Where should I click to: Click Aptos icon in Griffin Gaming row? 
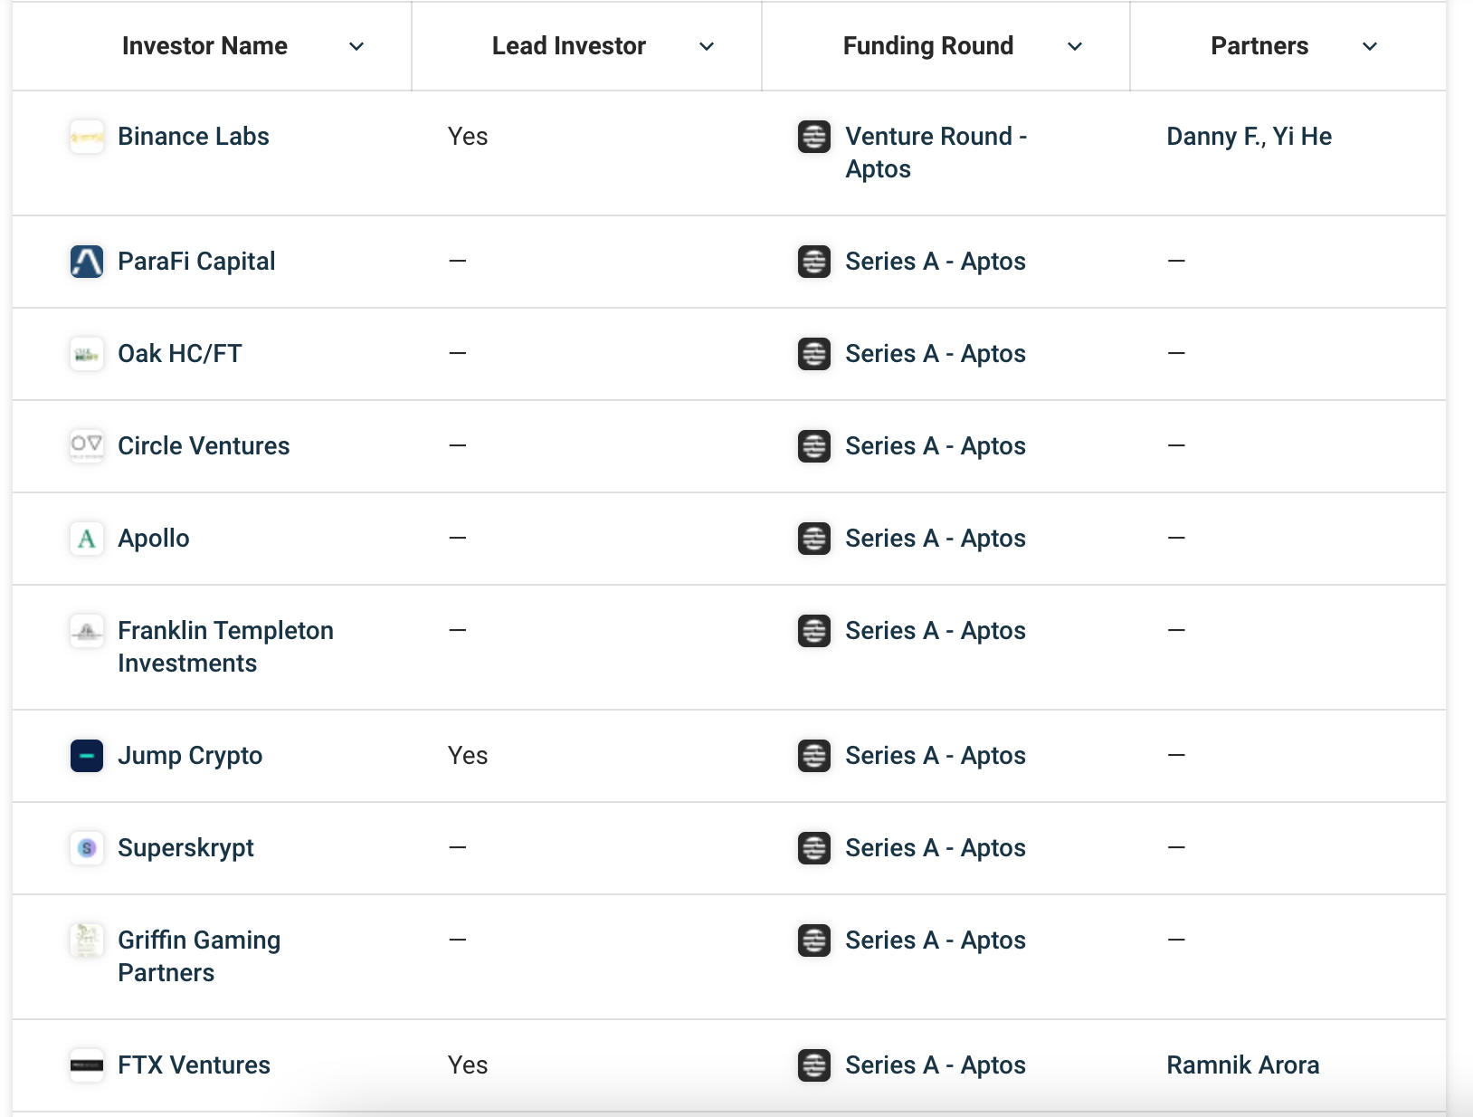(x=814, y=940)
